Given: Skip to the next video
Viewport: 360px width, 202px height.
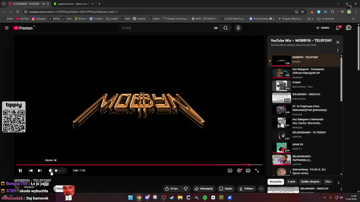Looking at the screenshot, I should coord(40,171).
